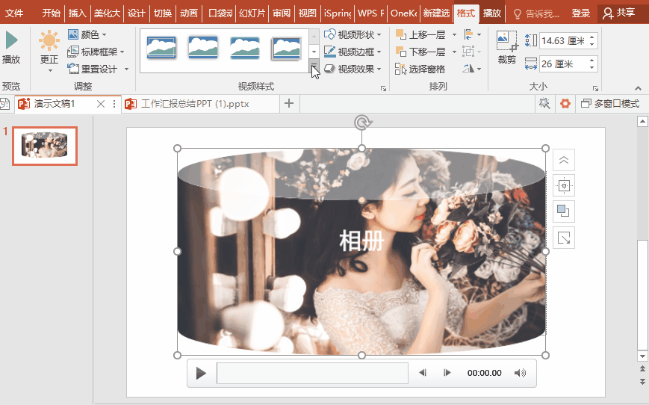Open the rotate objects dropdown icon
The width and height of the screenshot is (649, 405).
472,69
